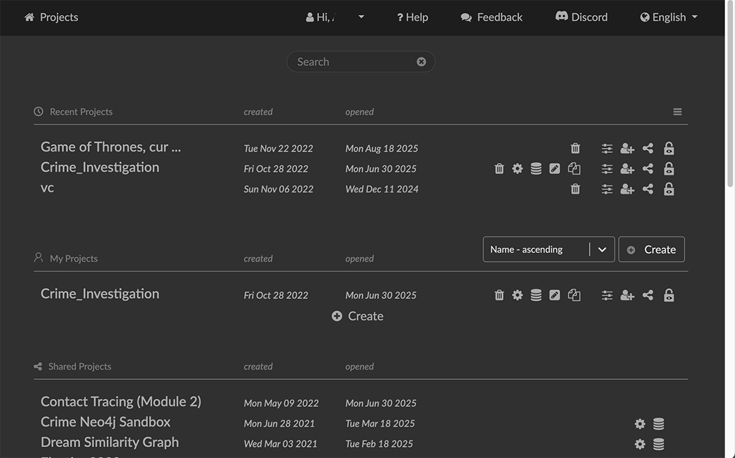Open database icon for Dream Similarity Graph
The width and height of the screenshot is (735, 458).
(x=659, y=444)
